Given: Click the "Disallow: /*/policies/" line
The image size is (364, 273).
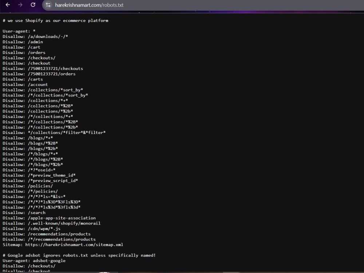Looking at the screenshot, I should (x=30, y=191).
